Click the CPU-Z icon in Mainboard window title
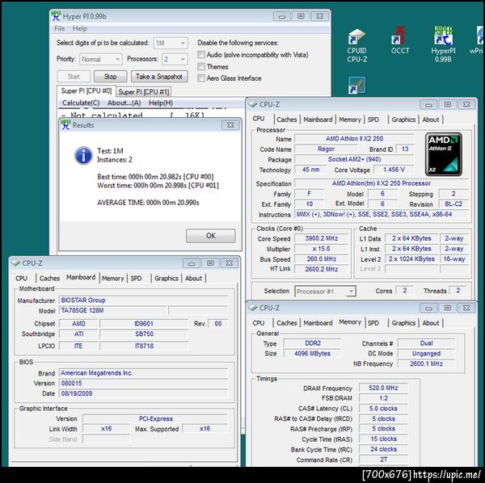The width and height of the screenshot is (485, 483). coord(15,263)
